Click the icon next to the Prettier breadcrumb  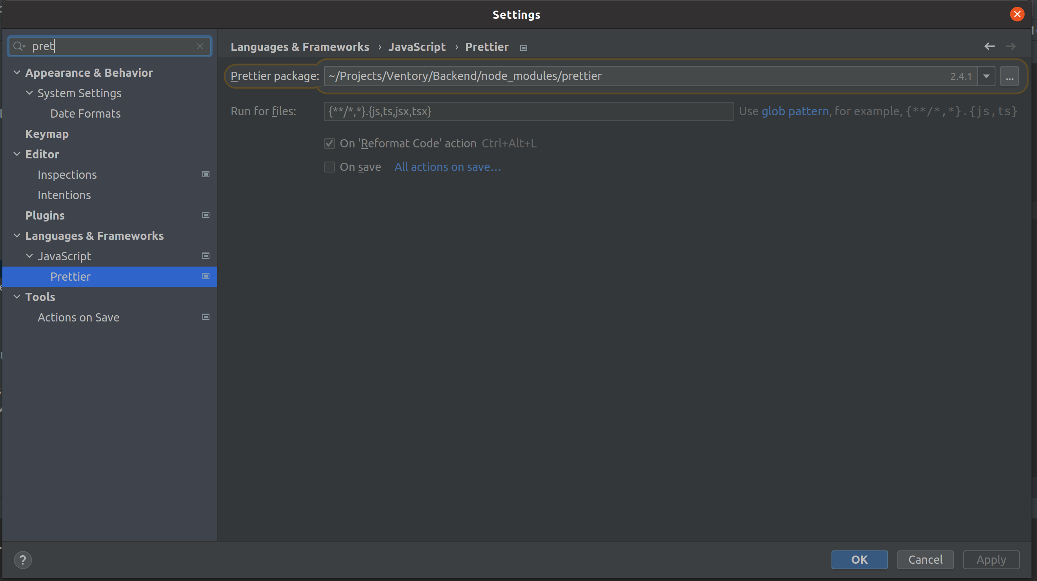tap(523, 47)
